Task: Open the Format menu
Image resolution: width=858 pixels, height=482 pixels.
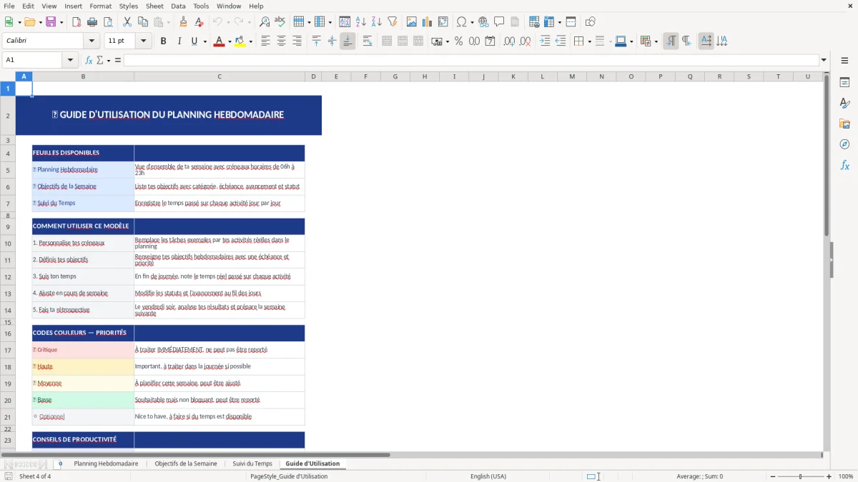Action: coord(100,6)
